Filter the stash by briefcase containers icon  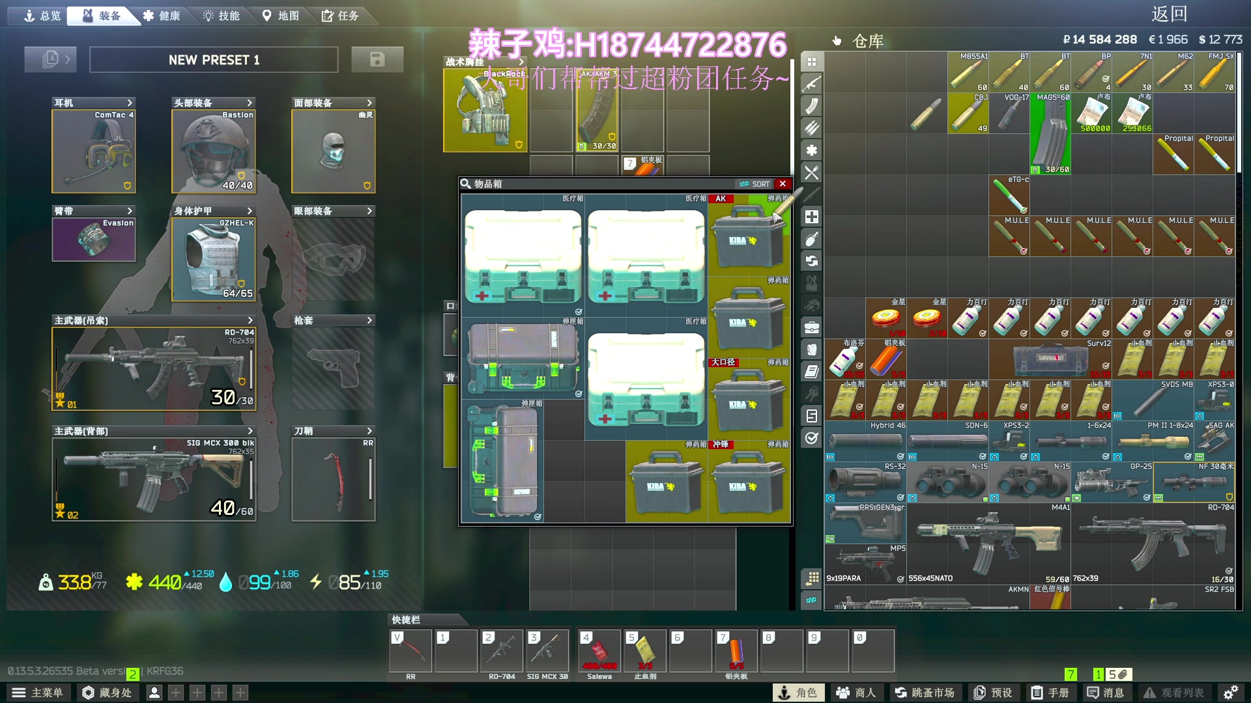[811, 327]
